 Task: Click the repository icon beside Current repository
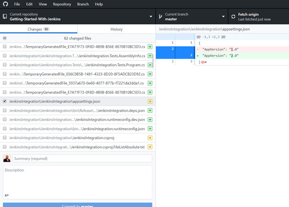click(x=5, y=16)
